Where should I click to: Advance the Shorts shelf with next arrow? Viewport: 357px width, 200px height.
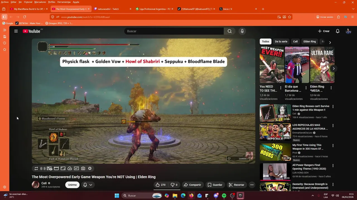point(334,68)
